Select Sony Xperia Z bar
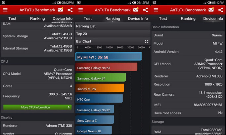The image size is (226, 135). tap(95, 119)
